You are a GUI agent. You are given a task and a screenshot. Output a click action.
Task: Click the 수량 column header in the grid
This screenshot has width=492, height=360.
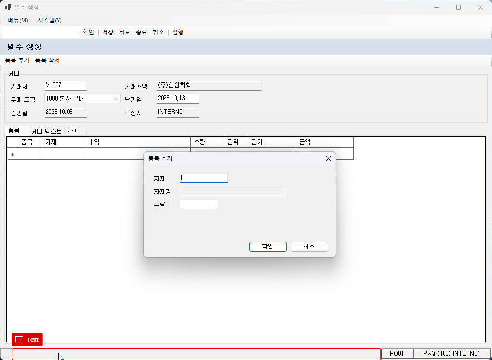(x=208, y=142)
